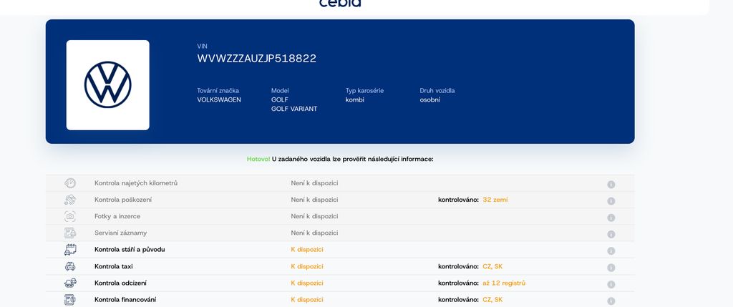The width and height of the screenshot is (733, 307).
Task: Show info for Kontrola taxi row
Action: pos(611,268)
